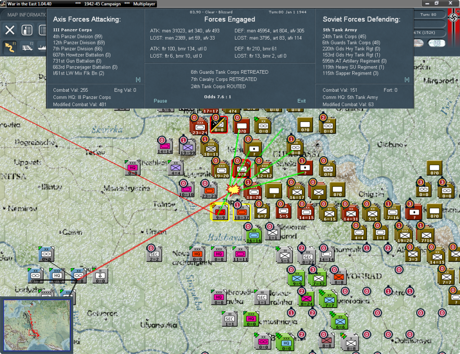The height and width of the screenshot is (354, 460).
Task: Click the minimap overview thumbnail
Action: coord(37,325)
